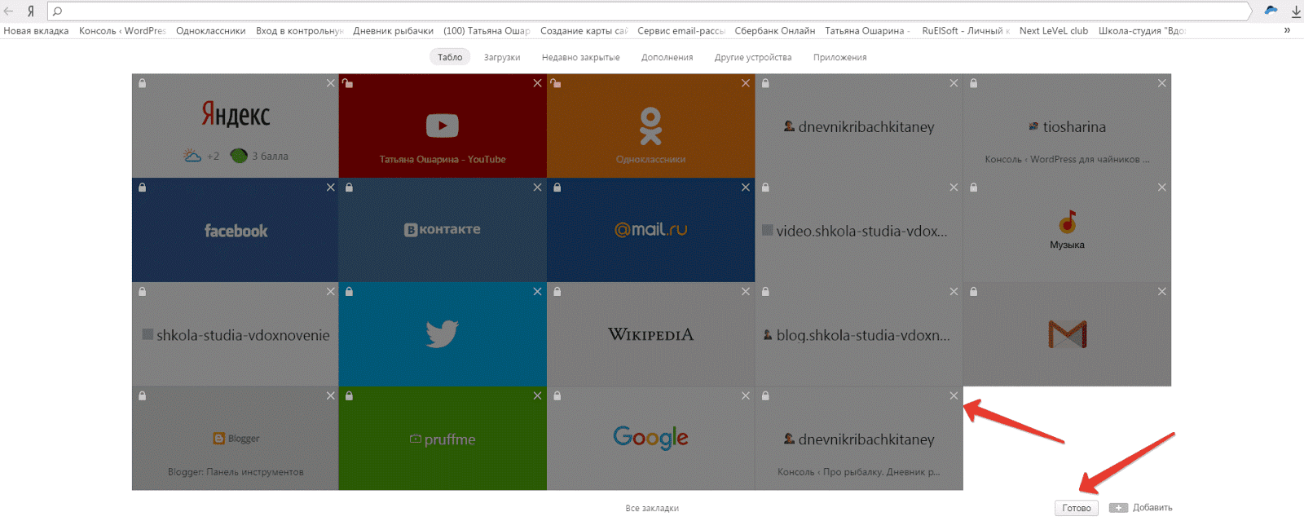The width and height of the screenshot is (1304, 521).
Task: Select the facebook tile thumbnail
Action: click(235, 230)
